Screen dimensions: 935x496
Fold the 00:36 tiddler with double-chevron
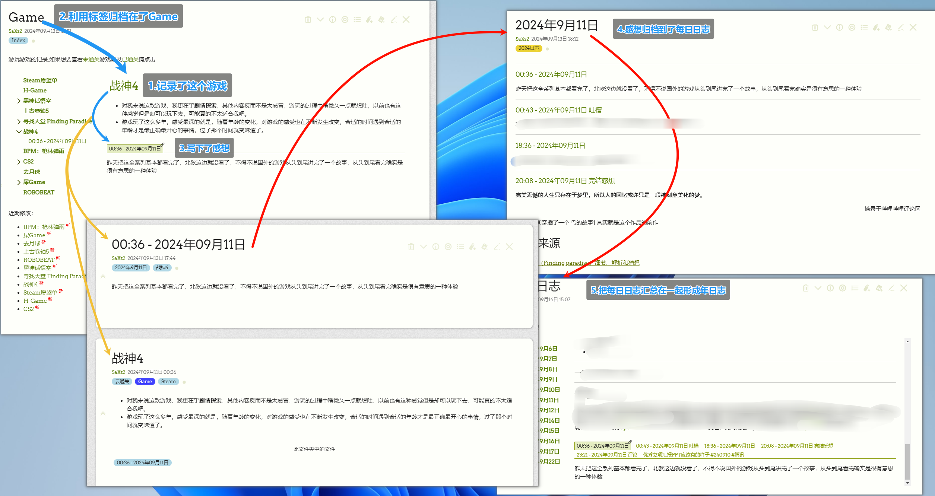pyautogui.click(x=103, y=277)
